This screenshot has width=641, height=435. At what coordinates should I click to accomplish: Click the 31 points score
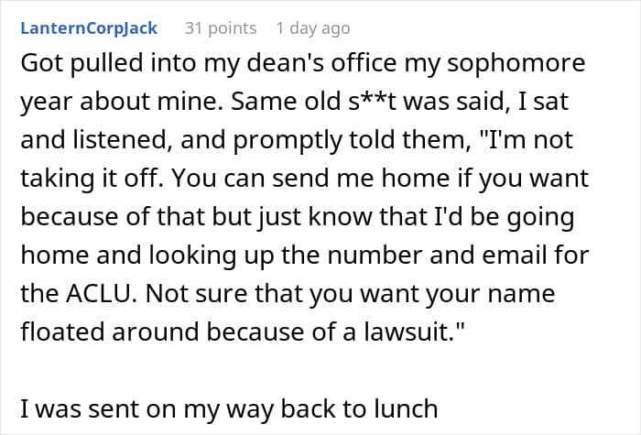click(x=221, y=28)
